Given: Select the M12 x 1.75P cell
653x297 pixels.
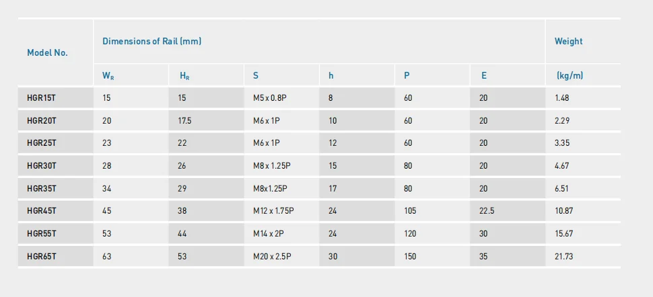Looking at the screenshot, I should [x=273, y=211].
